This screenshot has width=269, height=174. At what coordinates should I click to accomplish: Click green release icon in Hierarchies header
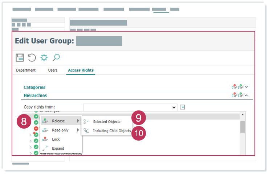click(x=240, y=95)
